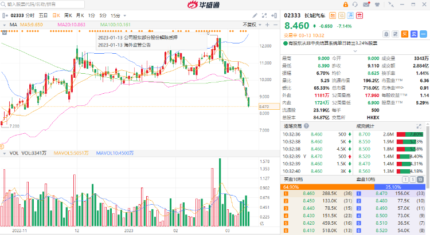
Task: Show 1 level order depth
Action: pos(405,180)
